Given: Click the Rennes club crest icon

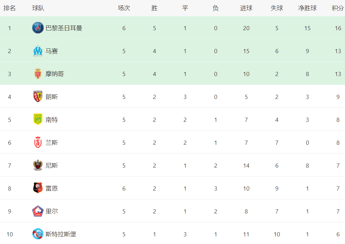Looking at the screenshot, I should pyautogui.click(x=38, y=188).
